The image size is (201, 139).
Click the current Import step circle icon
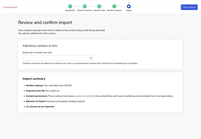pos(129,6)
